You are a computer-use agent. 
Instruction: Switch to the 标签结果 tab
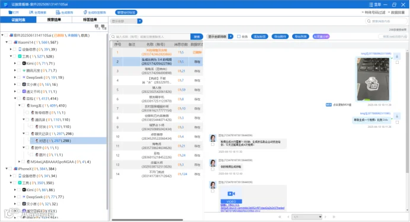point(90,20)
